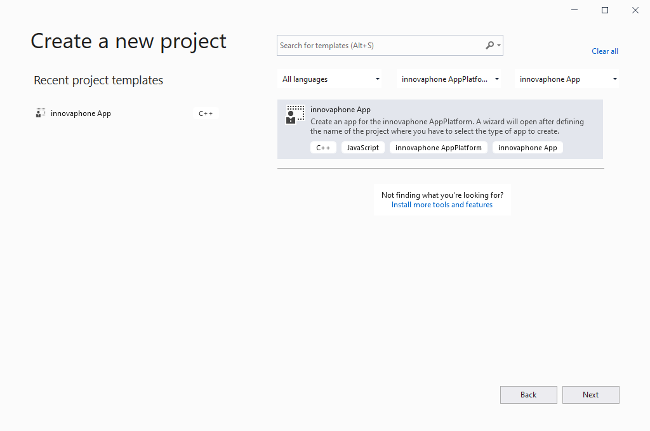
Task: Click the Clear all filters link
Action: (604, 51)
